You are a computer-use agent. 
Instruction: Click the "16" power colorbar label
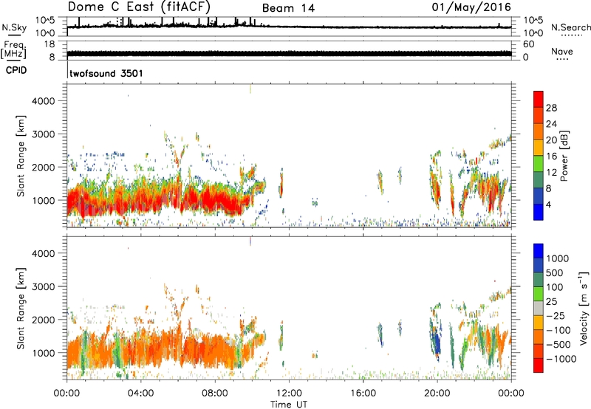pyautogui.click(x=551, y=157)
